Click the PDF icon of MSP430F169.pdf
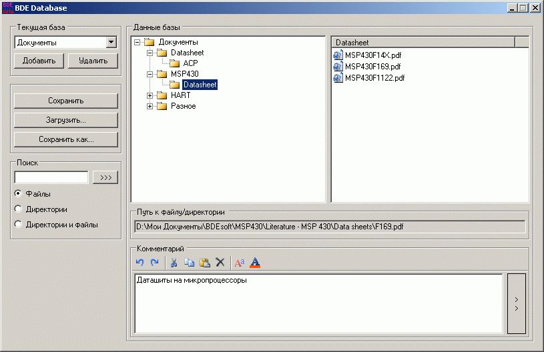Viewport: 544px width, 352px height. (338, 67)
